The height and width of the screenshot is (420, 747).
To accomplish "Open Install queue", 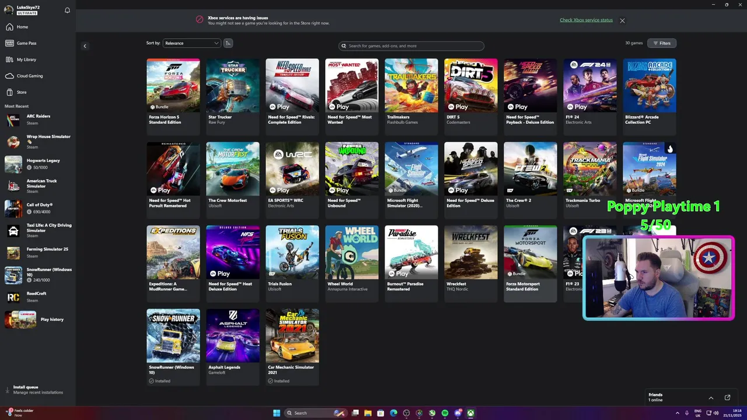I will 37,390.
